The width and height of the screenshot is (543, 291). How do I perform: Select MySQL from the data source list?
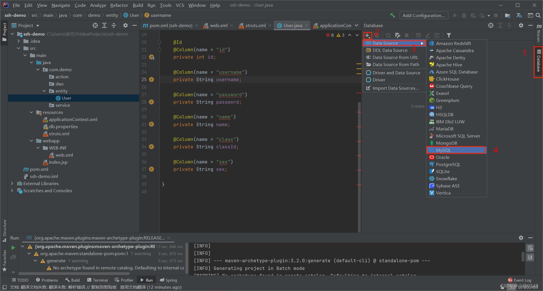[x=456, y=150]
